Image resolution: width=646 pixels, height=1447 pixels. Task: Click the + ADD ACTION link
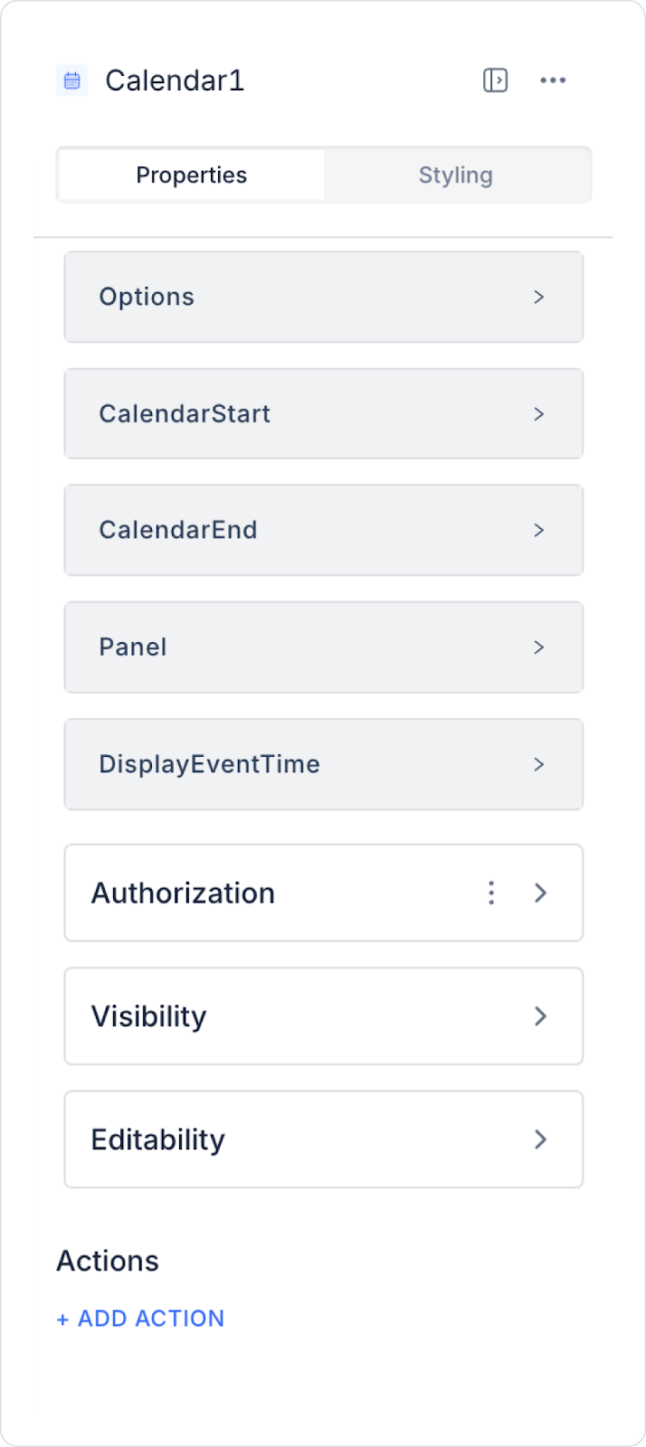[x=140, y=1319]
